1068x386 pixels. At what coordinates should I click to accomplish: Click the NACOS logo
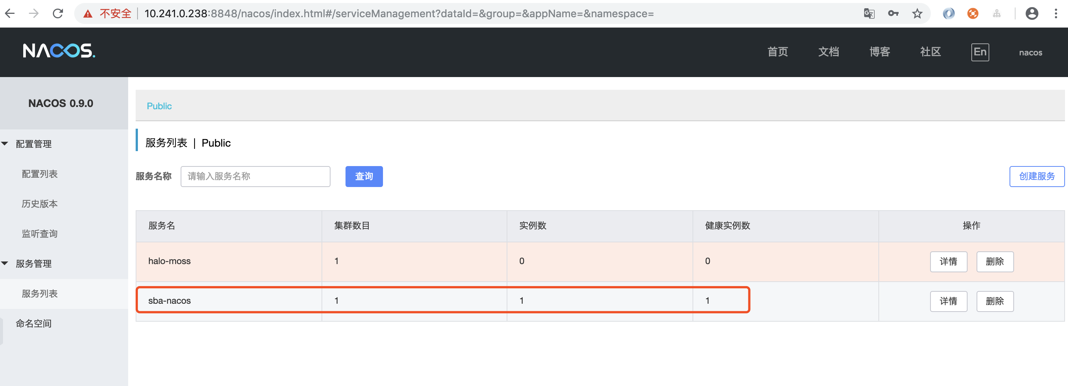click(59, 51)
